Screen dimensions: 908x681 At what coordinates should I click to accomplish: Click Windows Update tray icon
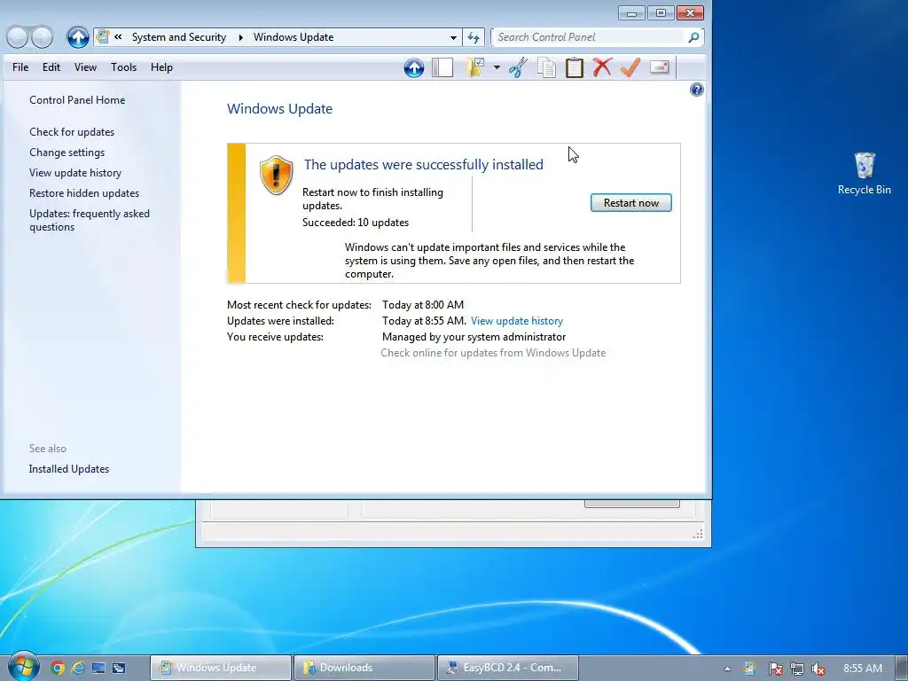tap(748, 669)
